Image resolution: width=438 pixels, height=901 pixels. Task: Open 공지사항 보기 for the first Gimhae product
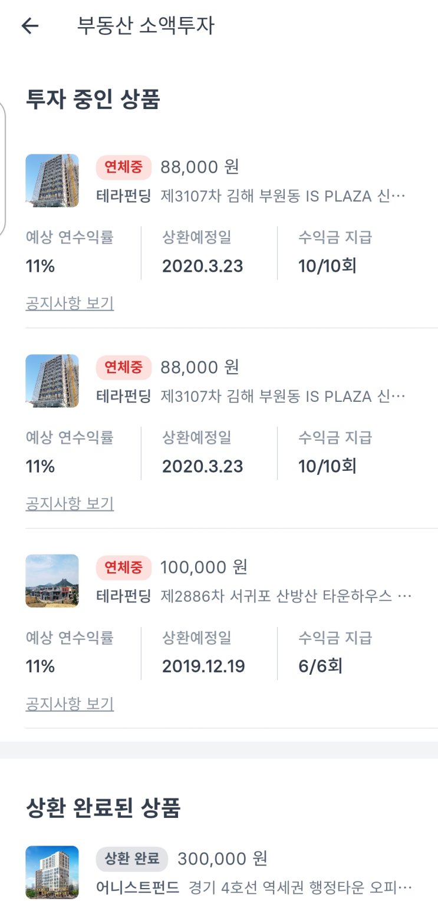coord(70,303)
